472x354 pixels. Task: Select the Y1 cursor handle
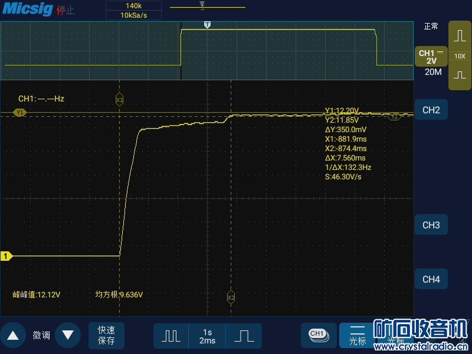[x=20, y=113]
